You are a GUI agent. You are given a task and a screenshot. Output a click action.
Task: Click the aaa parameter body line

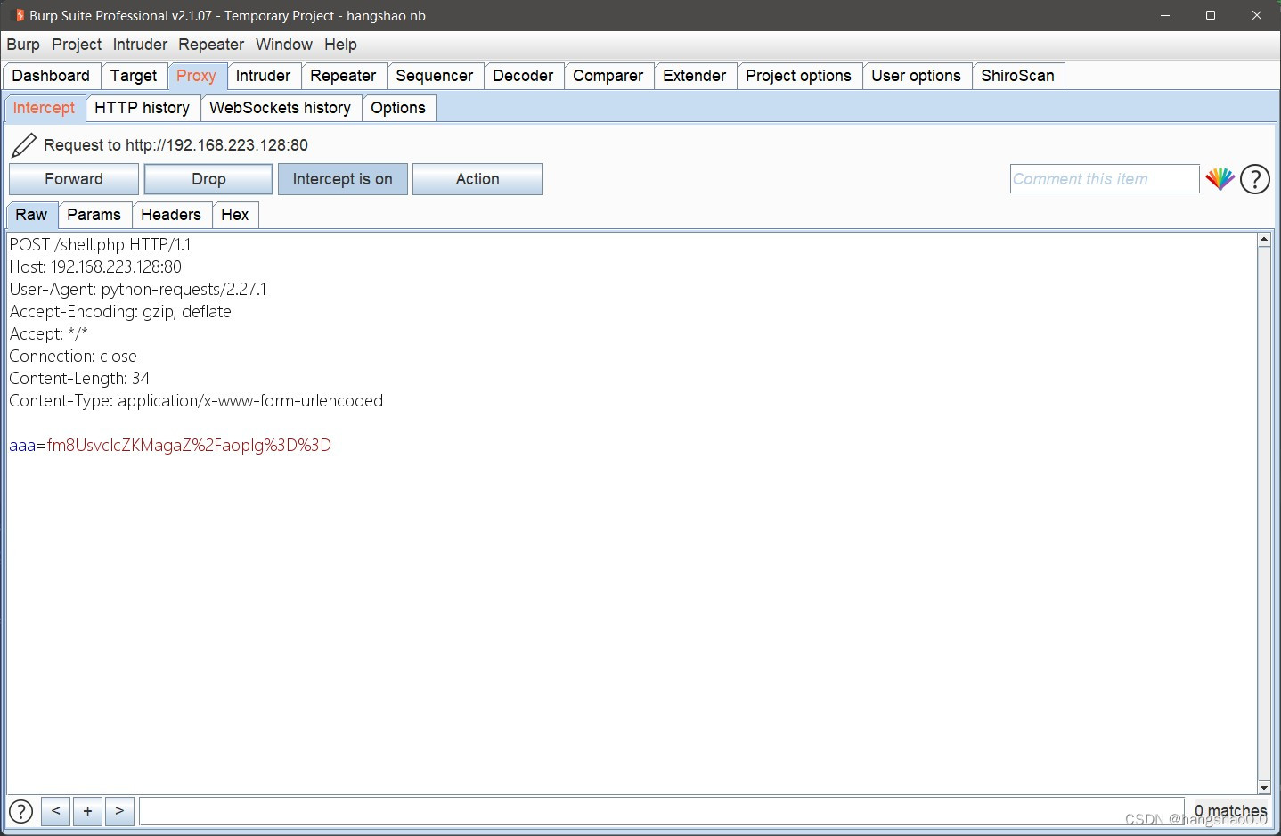[x=170, y=445]
